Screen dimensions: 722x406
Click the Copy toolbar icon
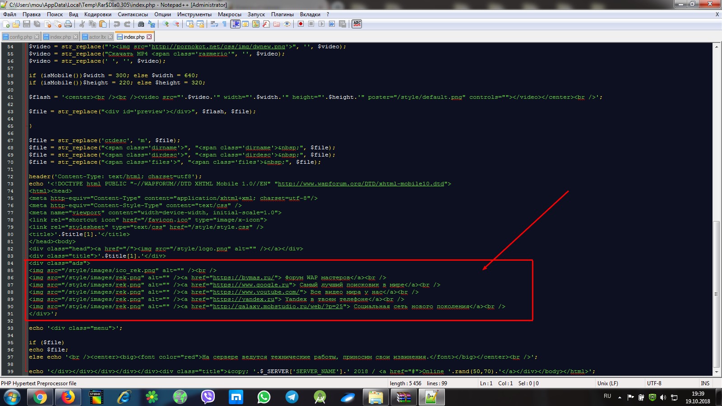[x=93, y=24]
